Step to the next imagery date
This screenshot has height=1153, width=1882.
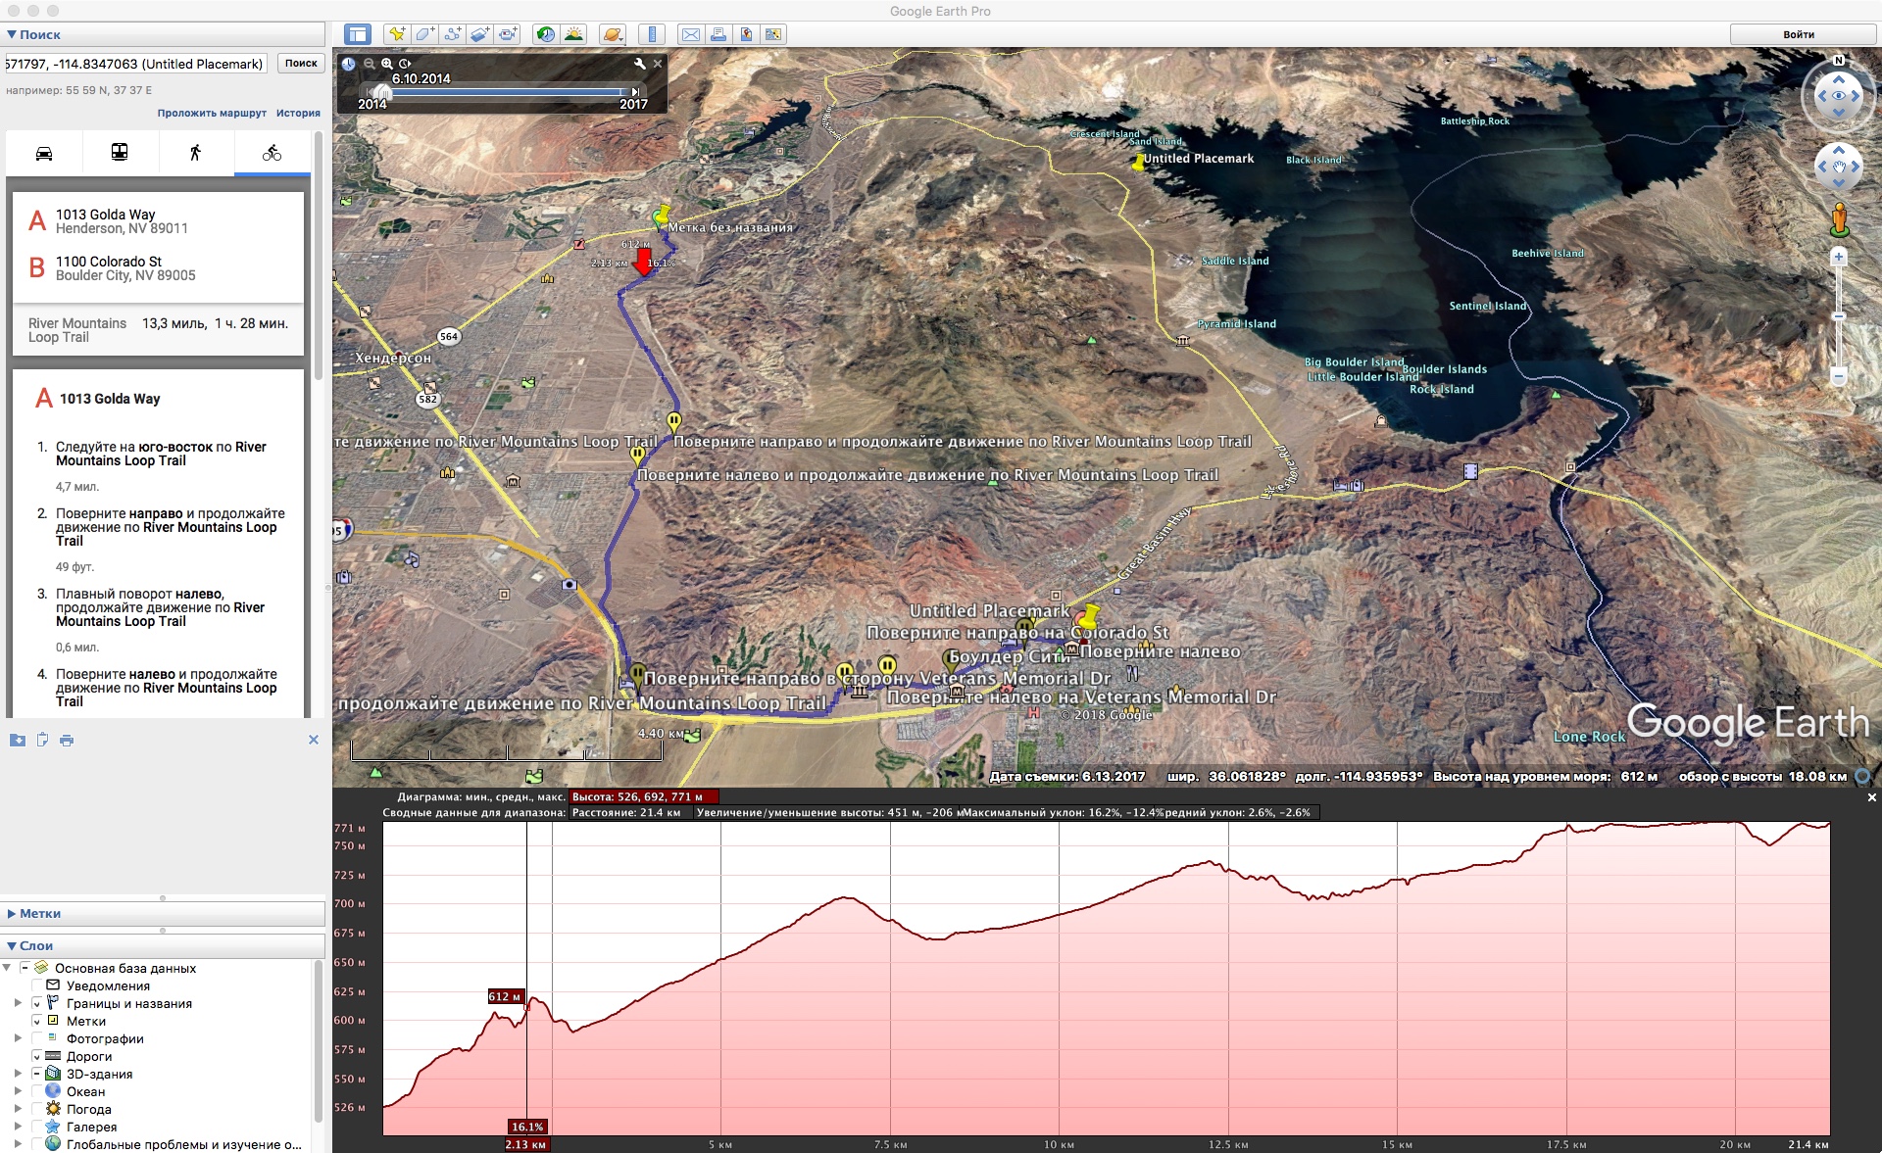click(x=635, y=92)
